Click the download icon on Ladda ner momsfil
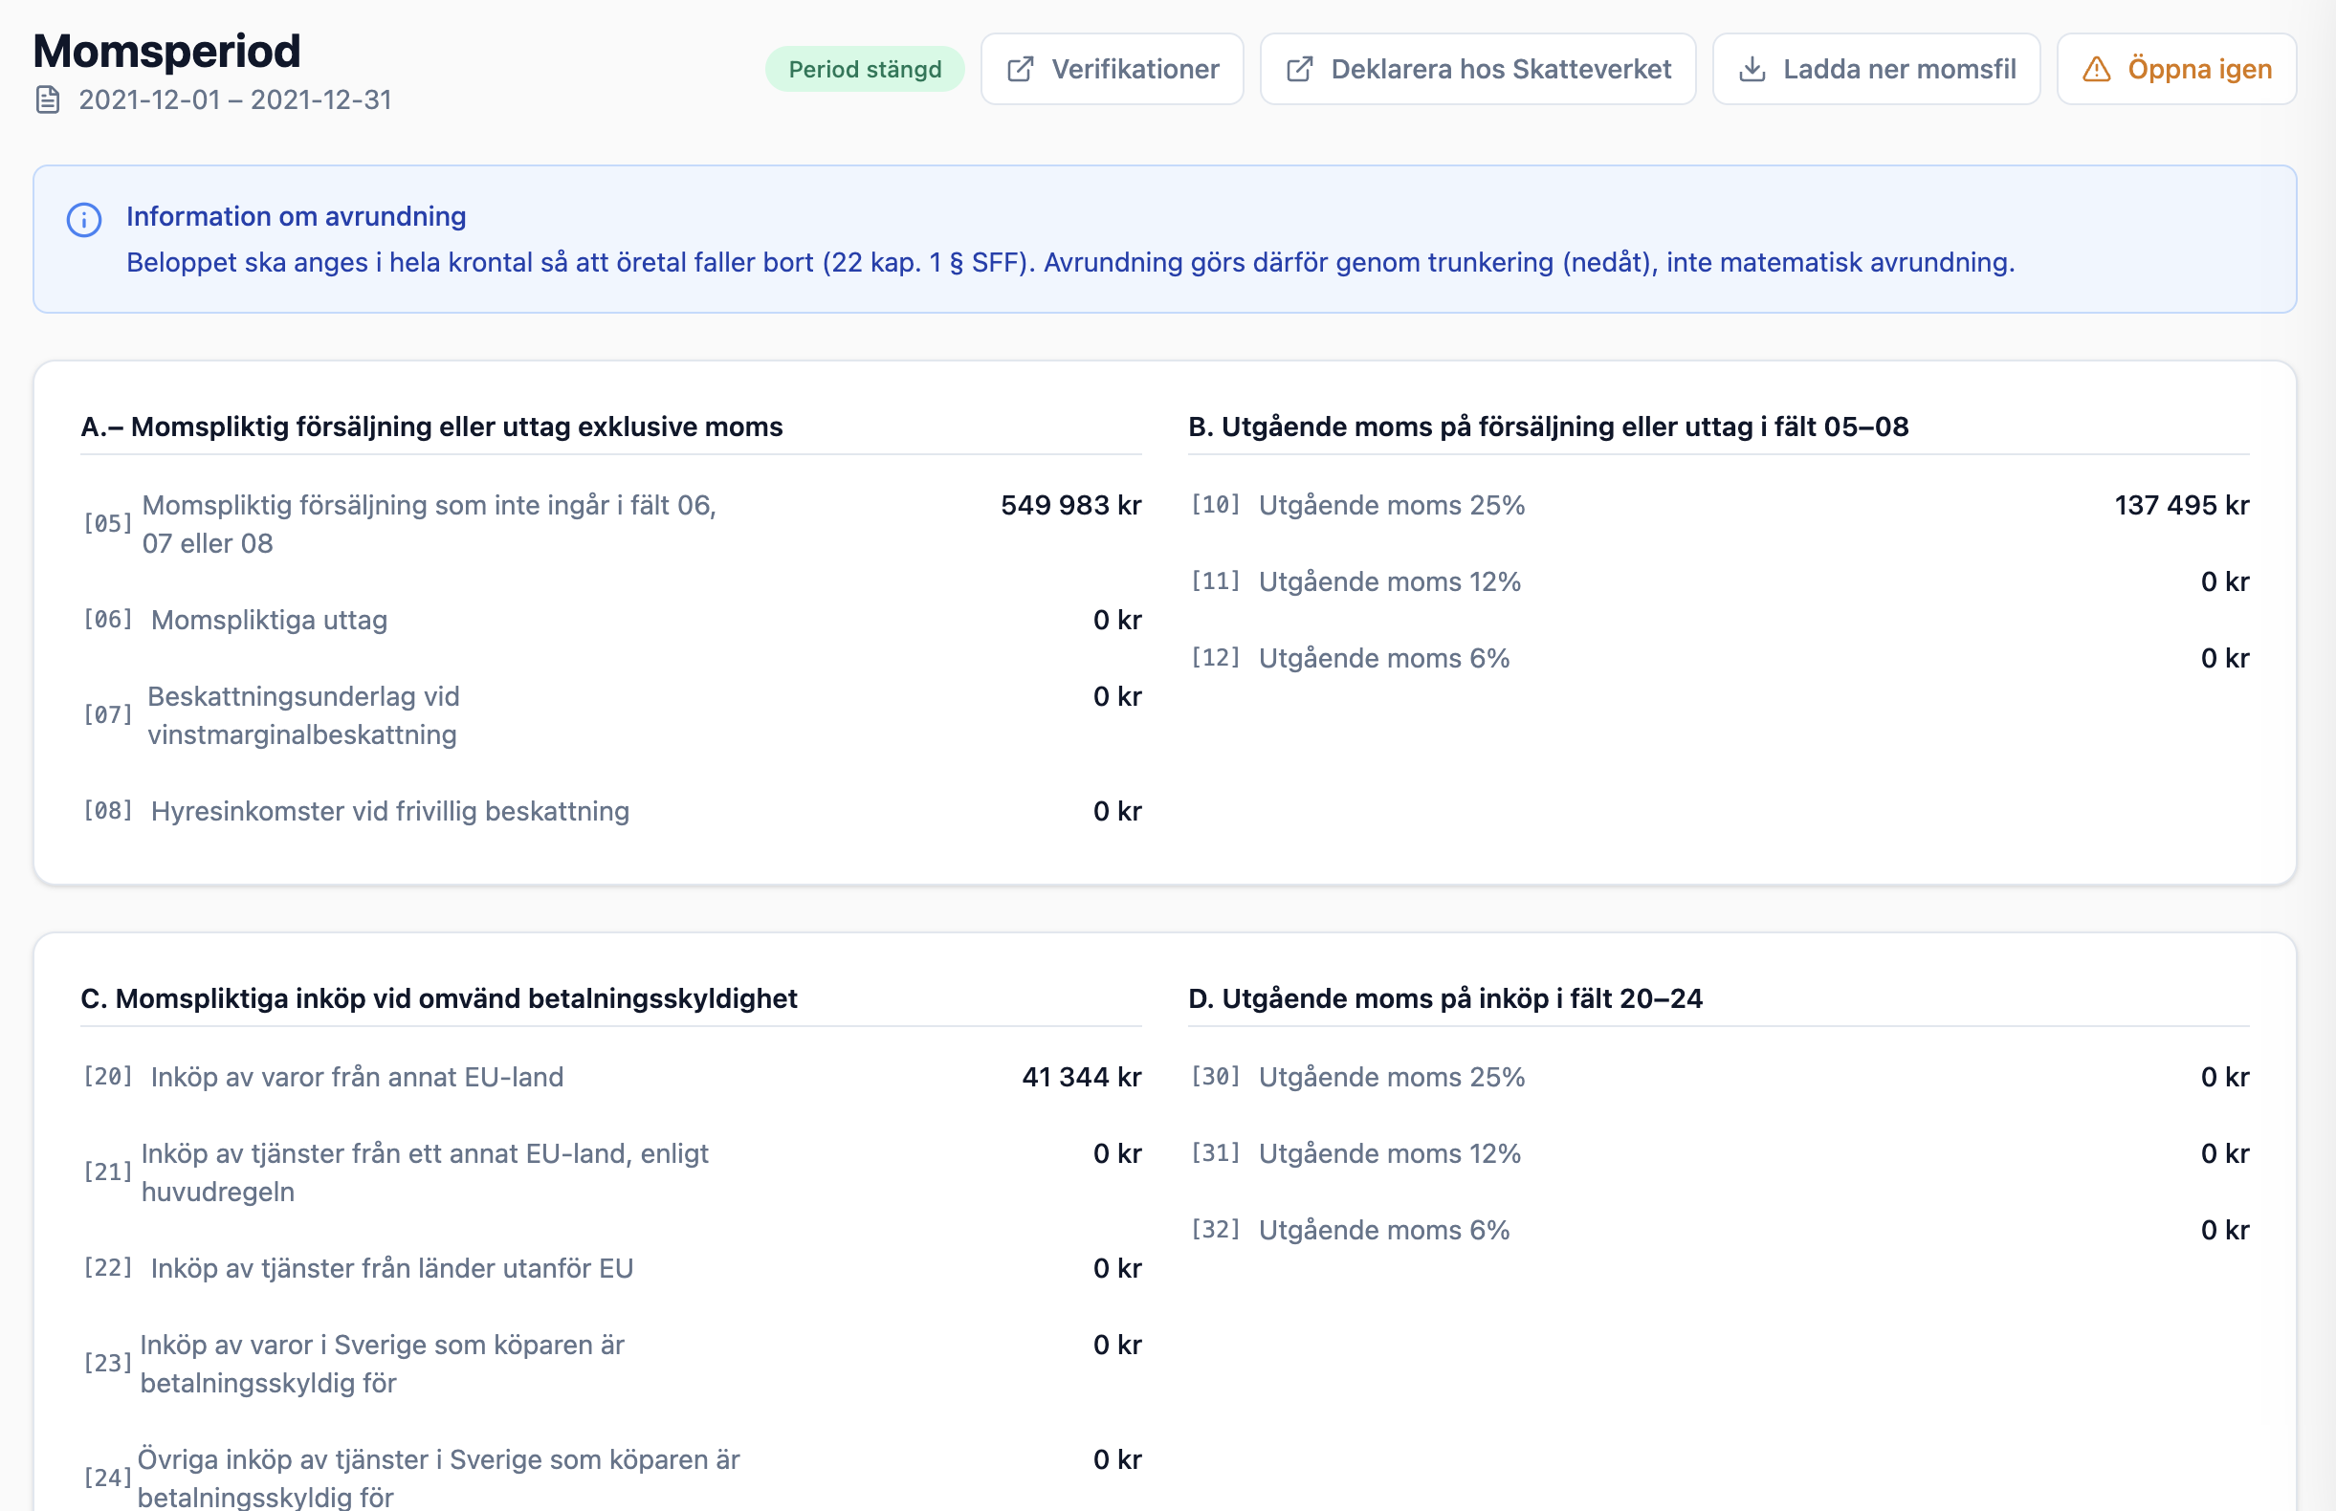 click(1752, 69)
